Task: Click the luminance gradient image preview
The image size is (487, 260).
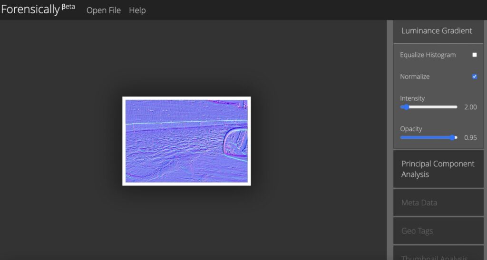Action: pyautogui.click(x=186, y=141)
